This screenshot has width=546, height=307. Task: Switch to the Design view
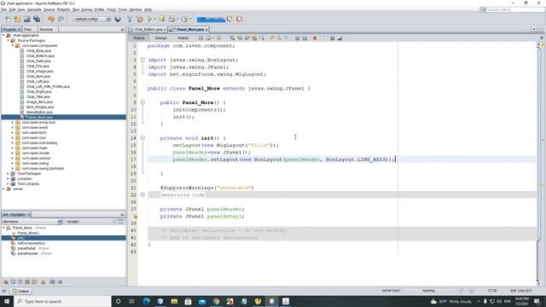point(161,38)
